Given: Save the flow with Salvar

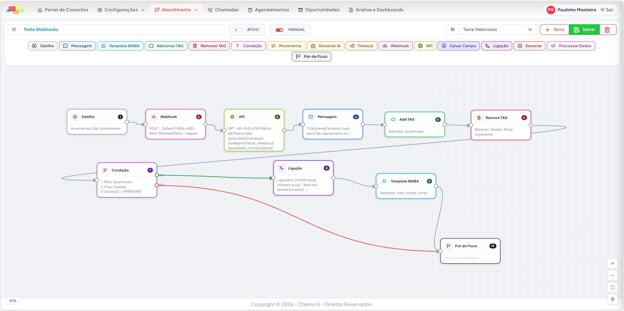Looking at the screenshot, I should (584, 30).
